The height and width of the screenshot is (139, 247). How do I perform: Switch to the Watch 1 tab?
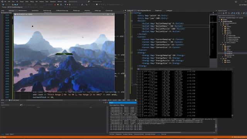coord(12,134)
